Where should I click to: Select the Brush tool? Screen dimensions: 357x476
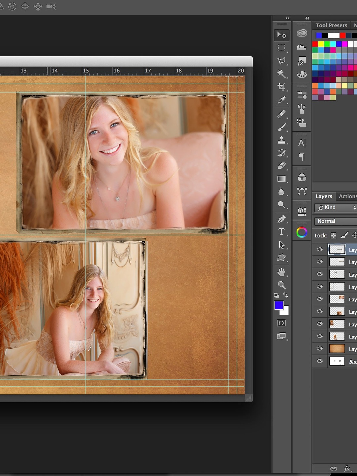click(282, 127)
